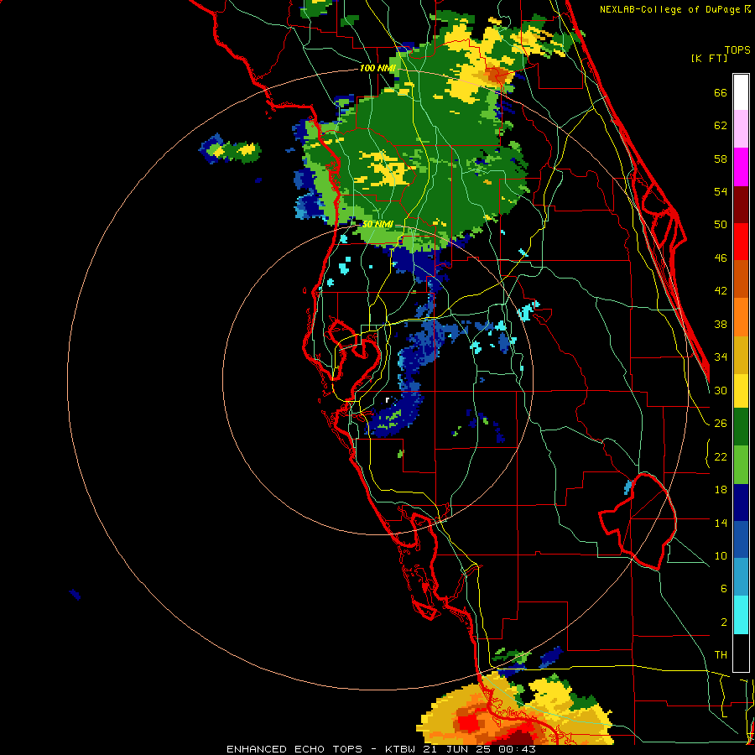The height and width of the screenshot is (755, 755).
Task: Click the dark orange legend swatch
Action: (741, 279)
